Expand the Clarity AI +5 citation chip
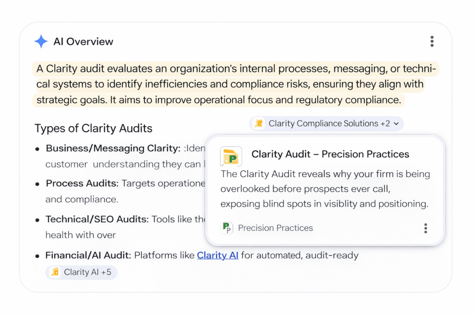This screenshot has height=316, width=474. 81,273
